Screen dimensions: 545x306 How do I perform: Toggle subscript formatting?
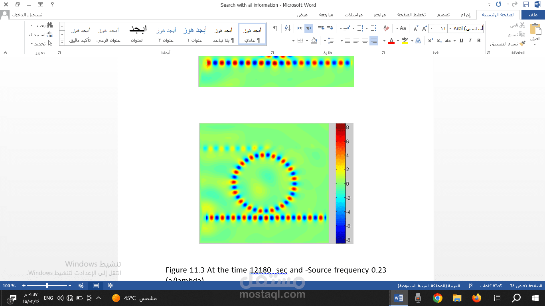[x=439, y=41]
